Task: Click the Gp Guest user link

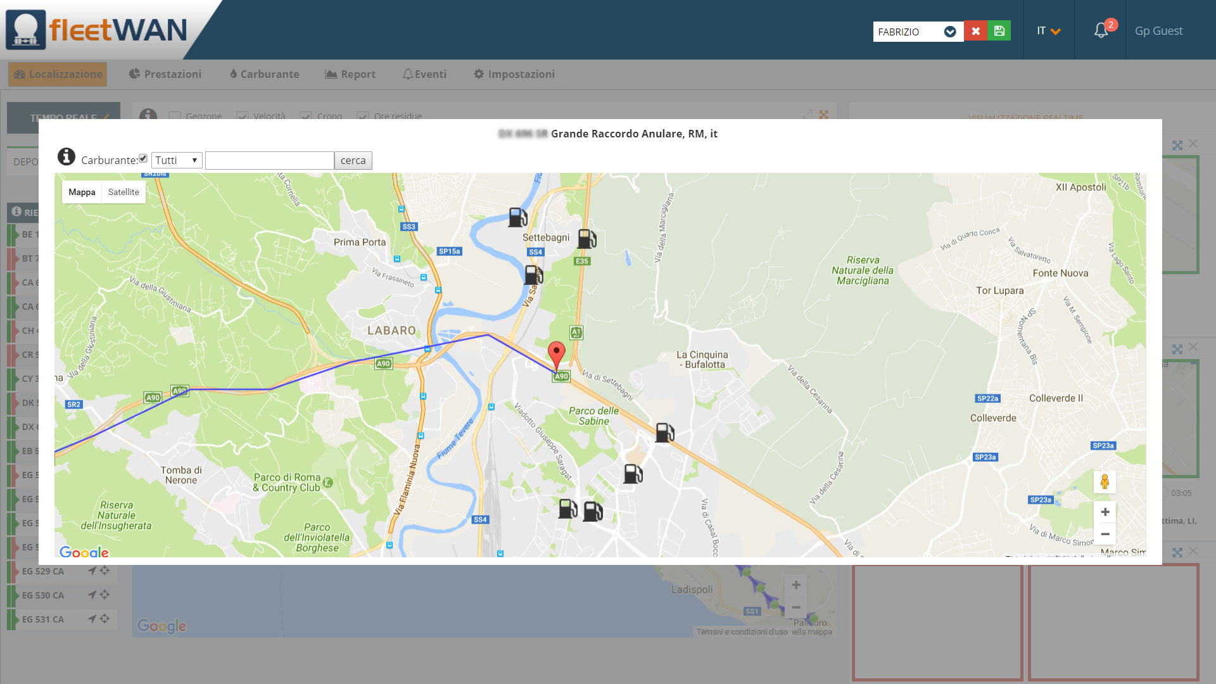Action: point(1158,30)
